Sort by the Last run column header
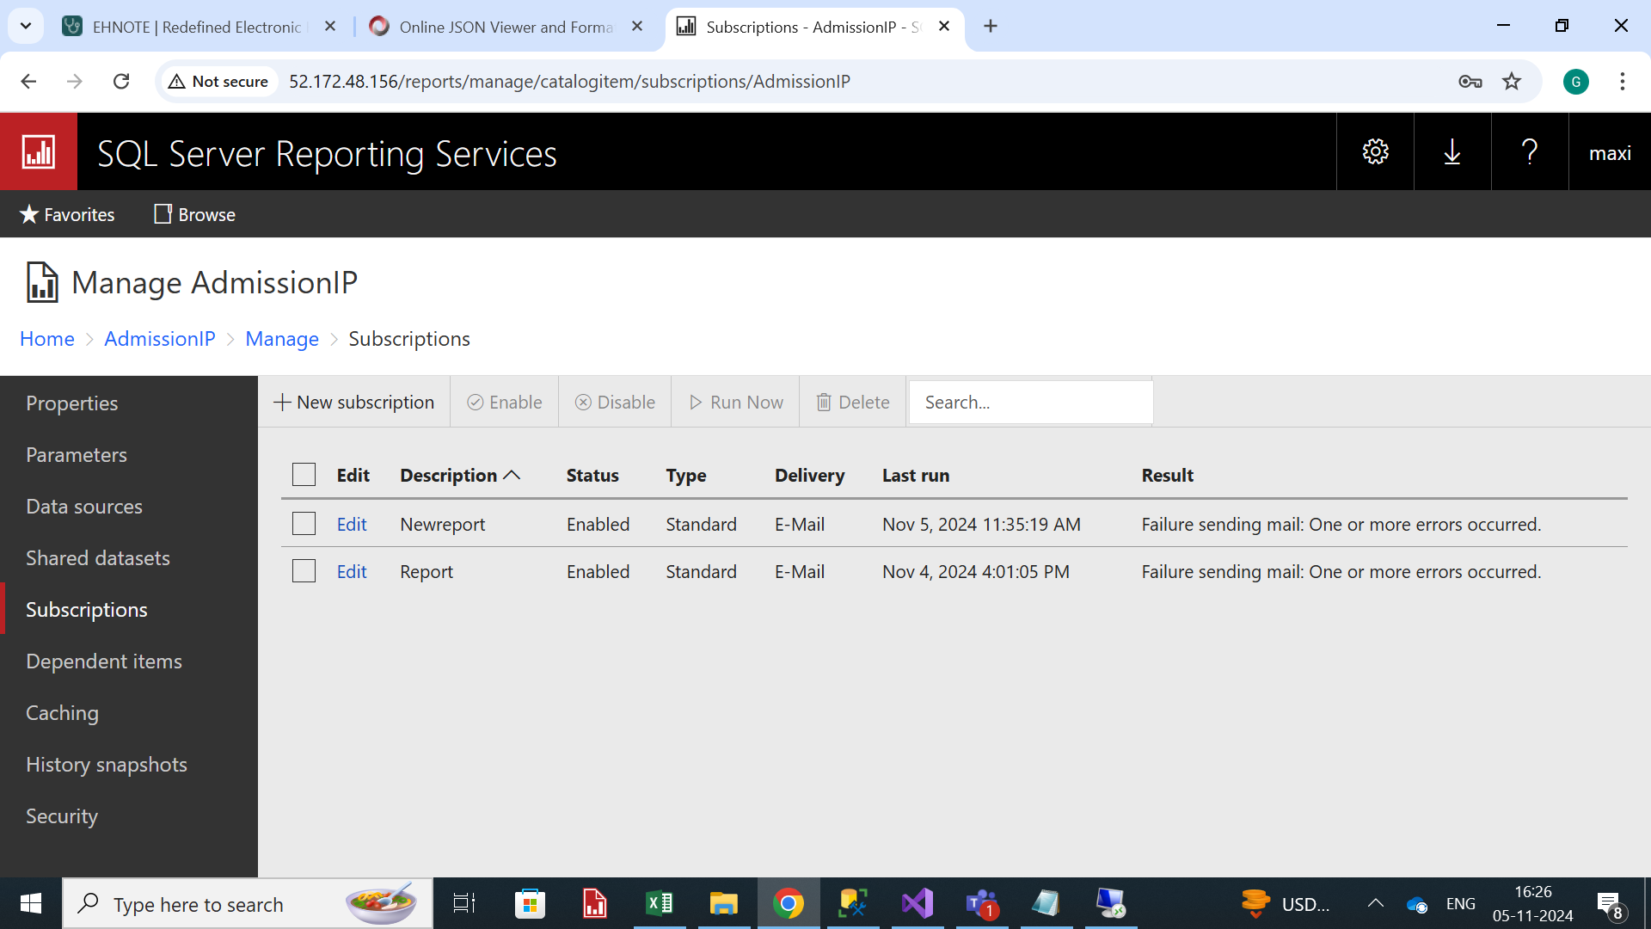This screenshot has width=1651, height=929. [916, 475]
